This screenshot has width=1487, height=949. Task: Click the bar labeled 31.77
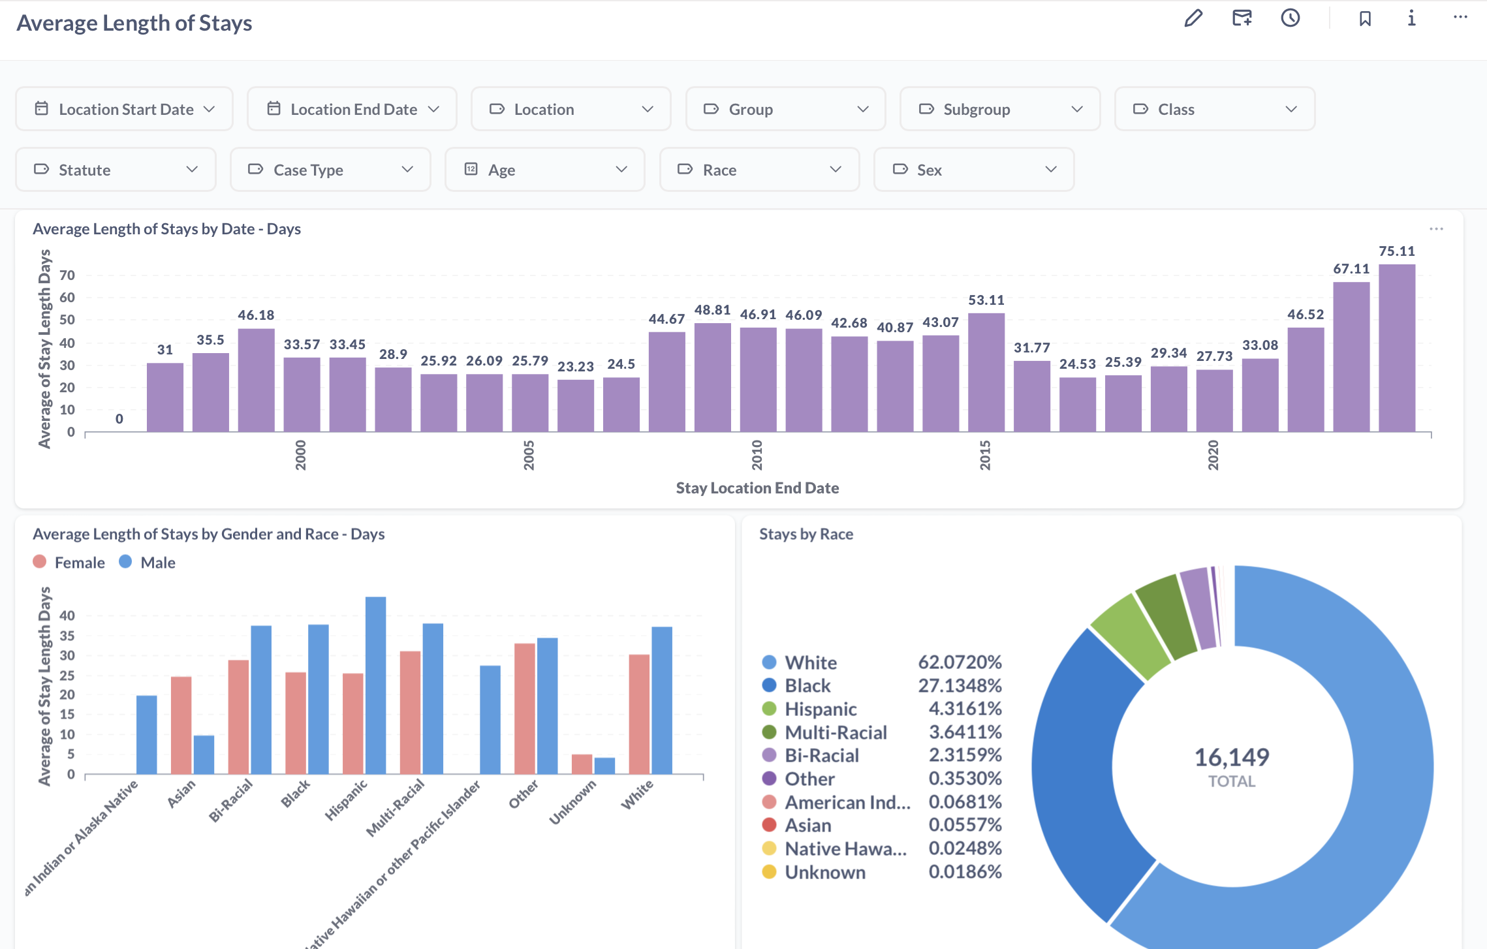[x=1031, y=396]
